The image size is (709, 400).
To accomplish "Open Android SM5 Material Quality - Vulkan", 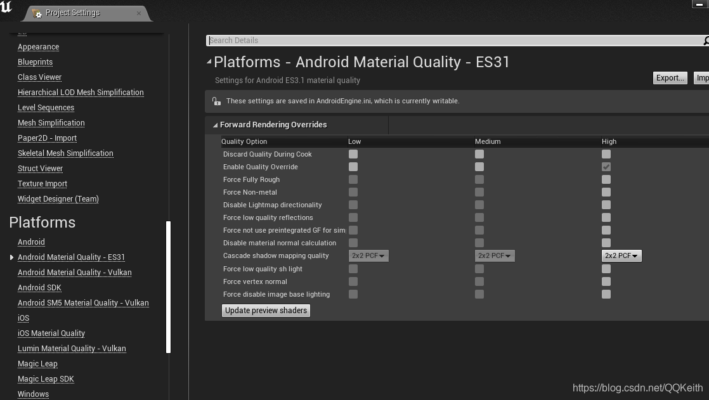I will 83,303.
